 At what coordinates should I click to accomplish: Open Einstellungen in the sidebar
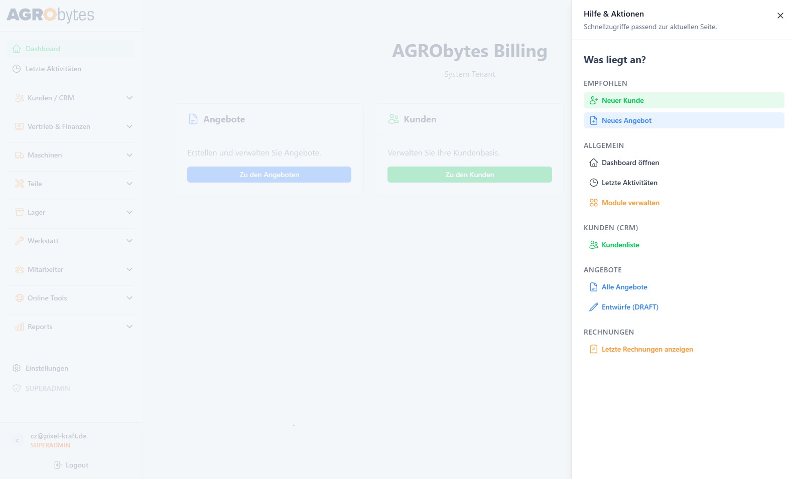pos(70,368)
